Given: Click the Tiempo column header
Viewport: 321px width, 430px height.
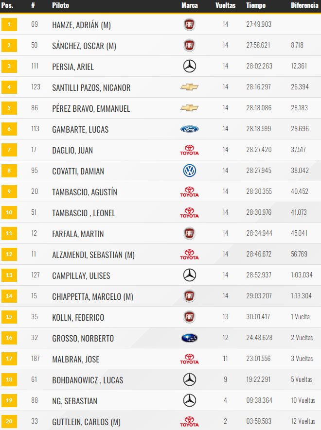Looking at the screenshot, I should click(x=256, y=5).
